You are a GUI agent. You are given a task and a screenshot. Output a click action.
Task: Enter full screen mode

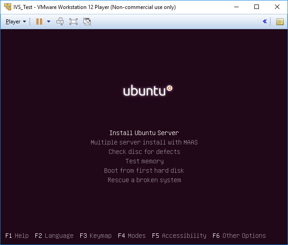(74, 22)
